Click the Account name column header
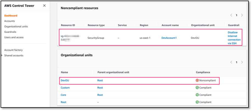 tap(170, 25)
